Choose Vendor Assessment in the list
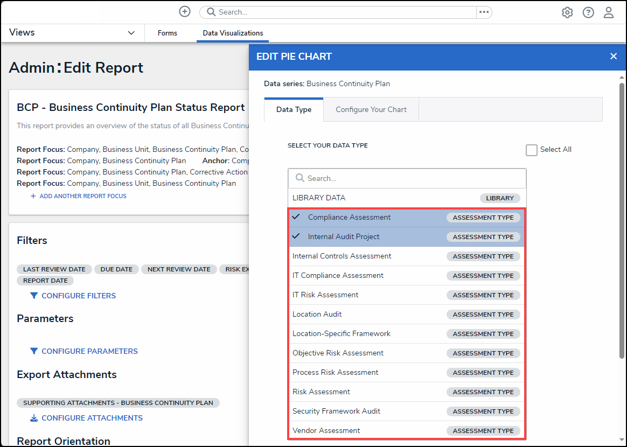Image resolution: width=627 pixels, height=447 pixels. click(x=326, y=431)
